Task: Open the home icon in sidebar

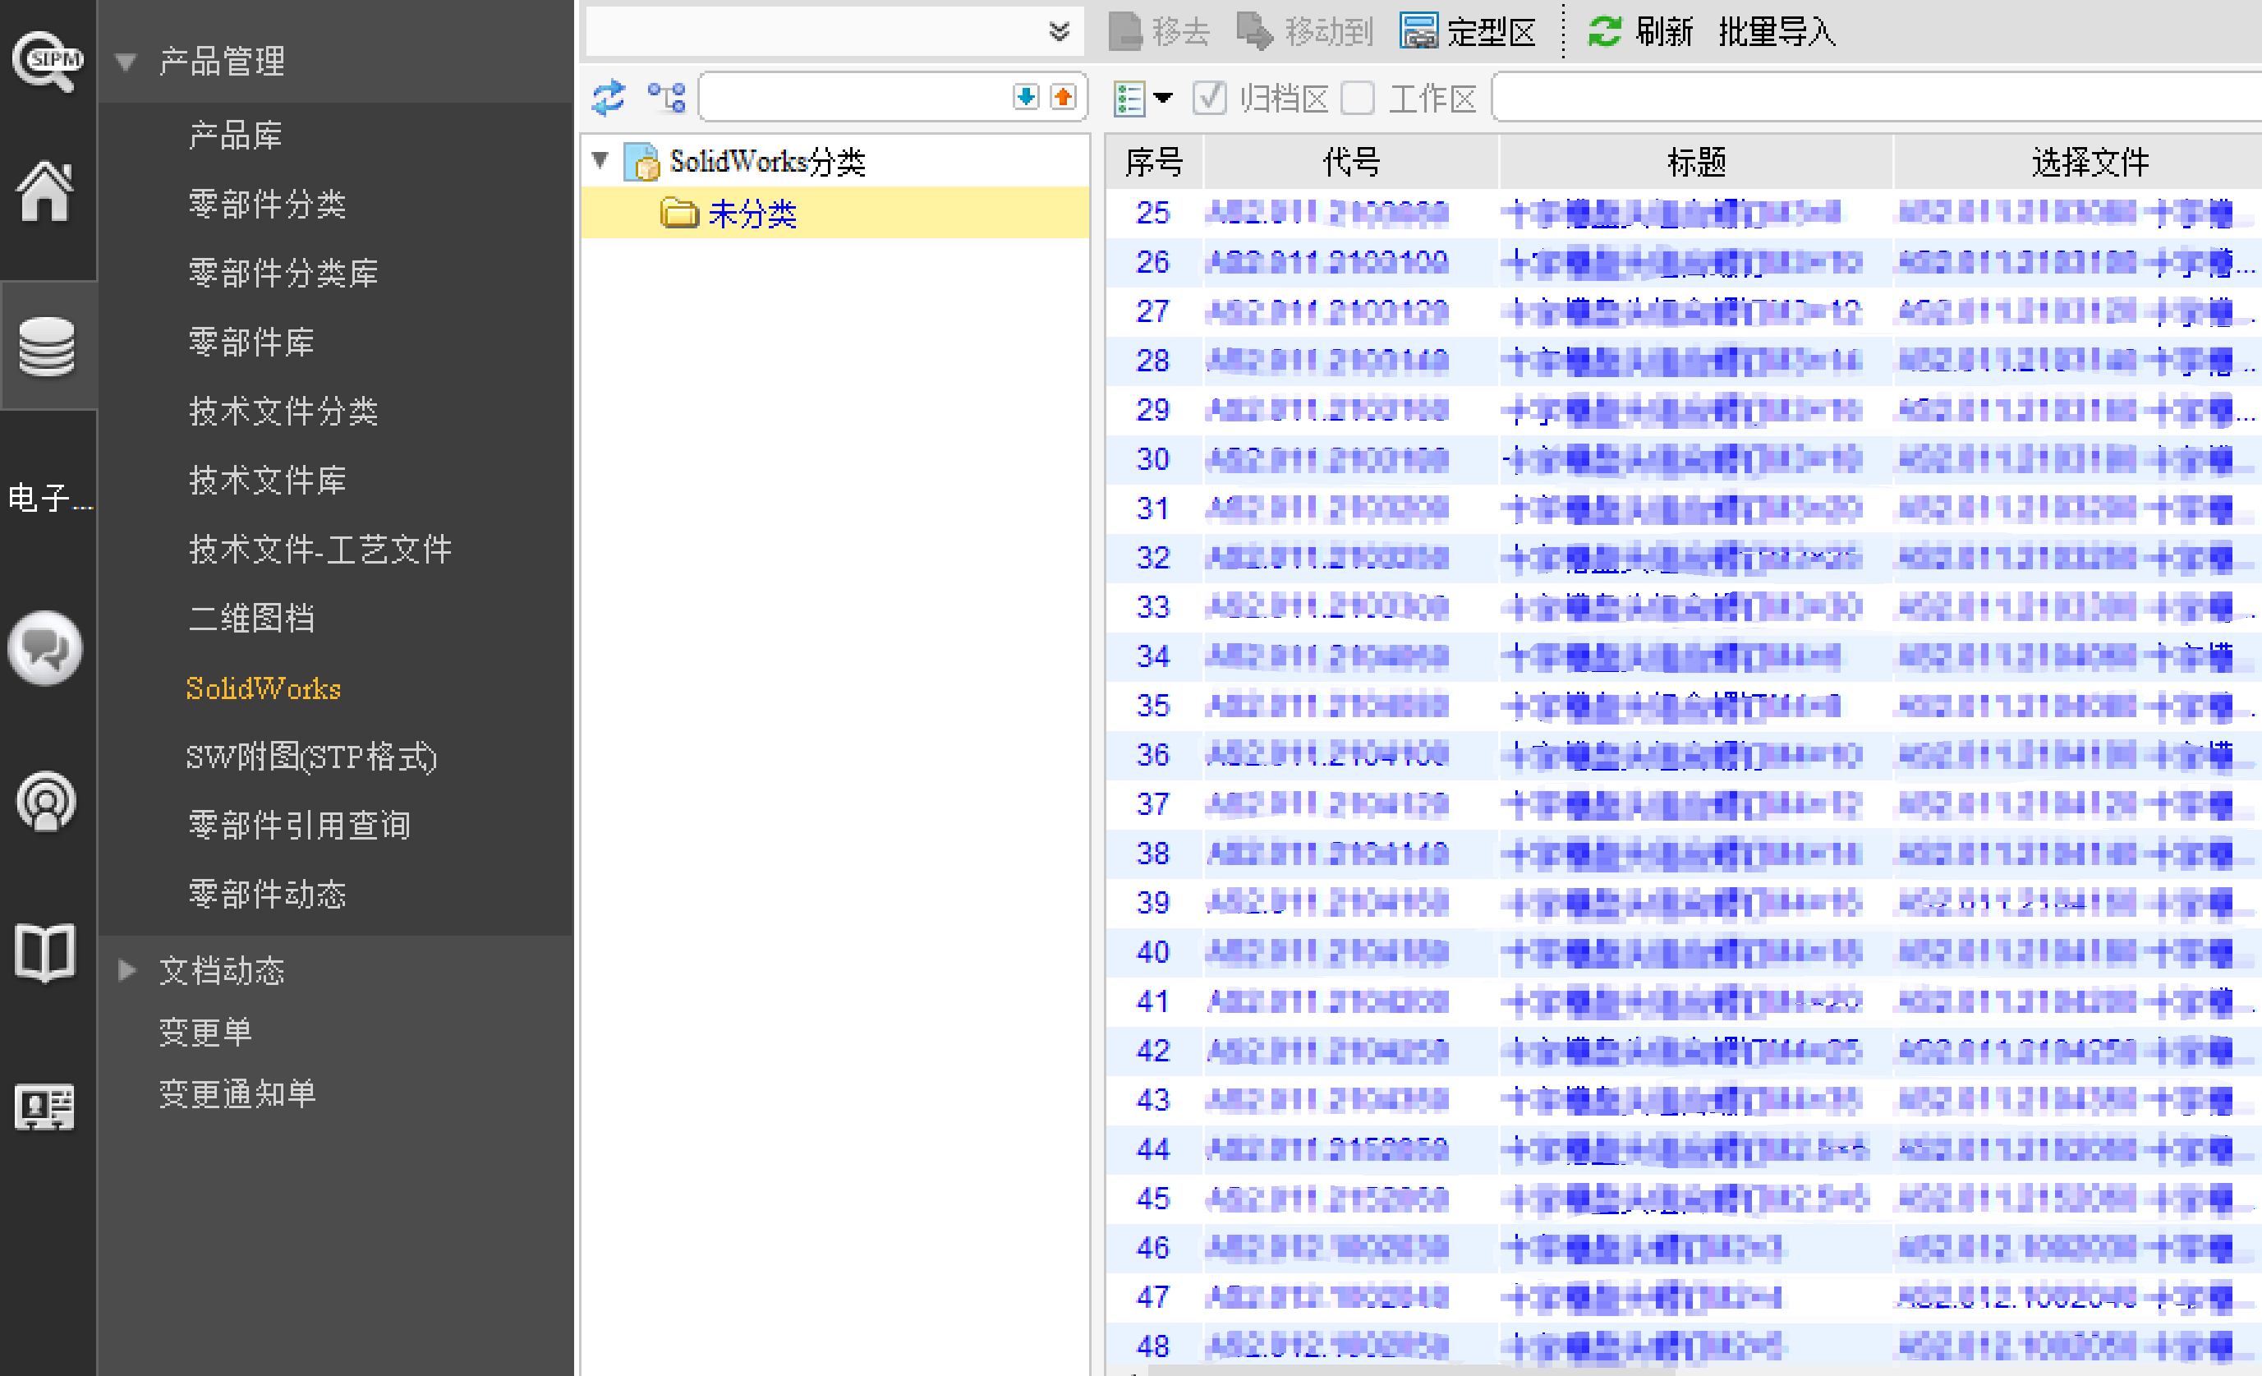Action: [x=46, y=190]
